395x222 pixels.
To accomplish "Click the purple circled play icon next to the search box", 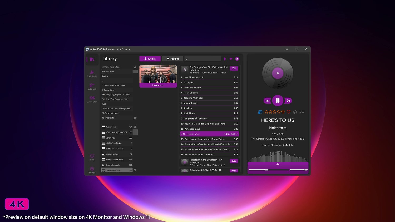I will (237, 59).
